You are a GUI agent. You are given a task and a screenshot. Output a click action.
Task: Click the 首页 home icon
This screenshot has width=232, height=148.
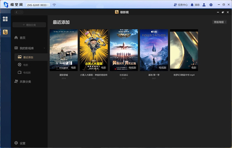tap(16, 38)
